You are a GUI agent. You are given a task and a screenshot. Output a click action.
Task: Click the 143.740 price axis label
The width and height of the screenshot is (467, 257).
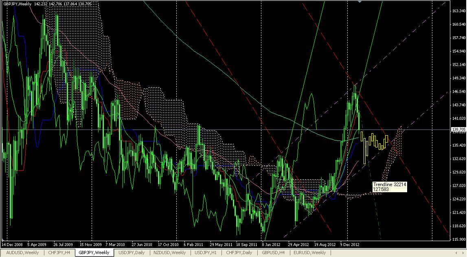coord(459,105)
